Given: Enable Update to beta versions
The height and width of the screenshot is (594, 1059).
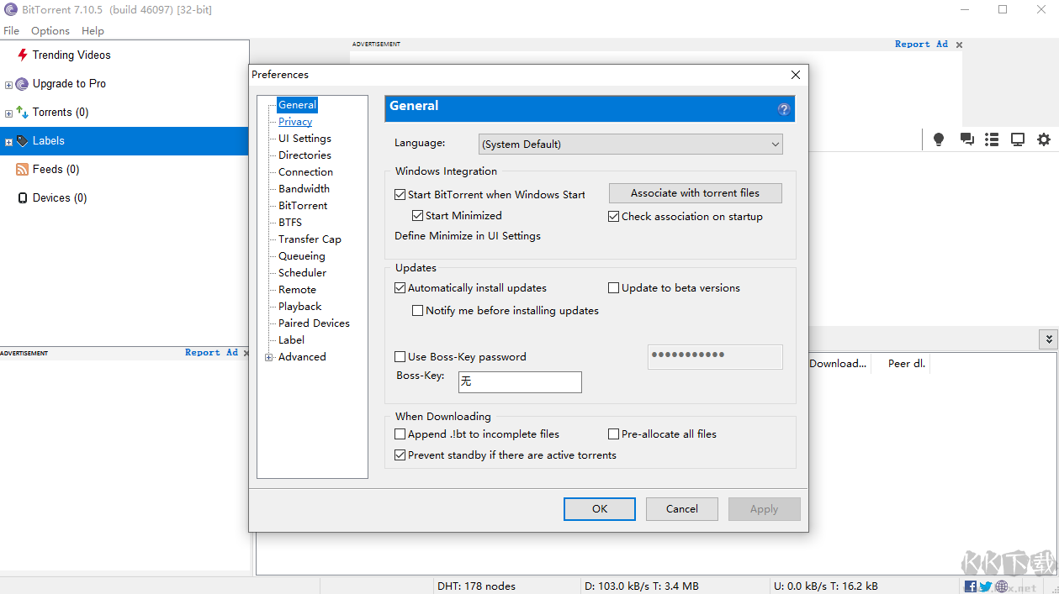Looking at the screenshot, I should click(x=613, y=287).
